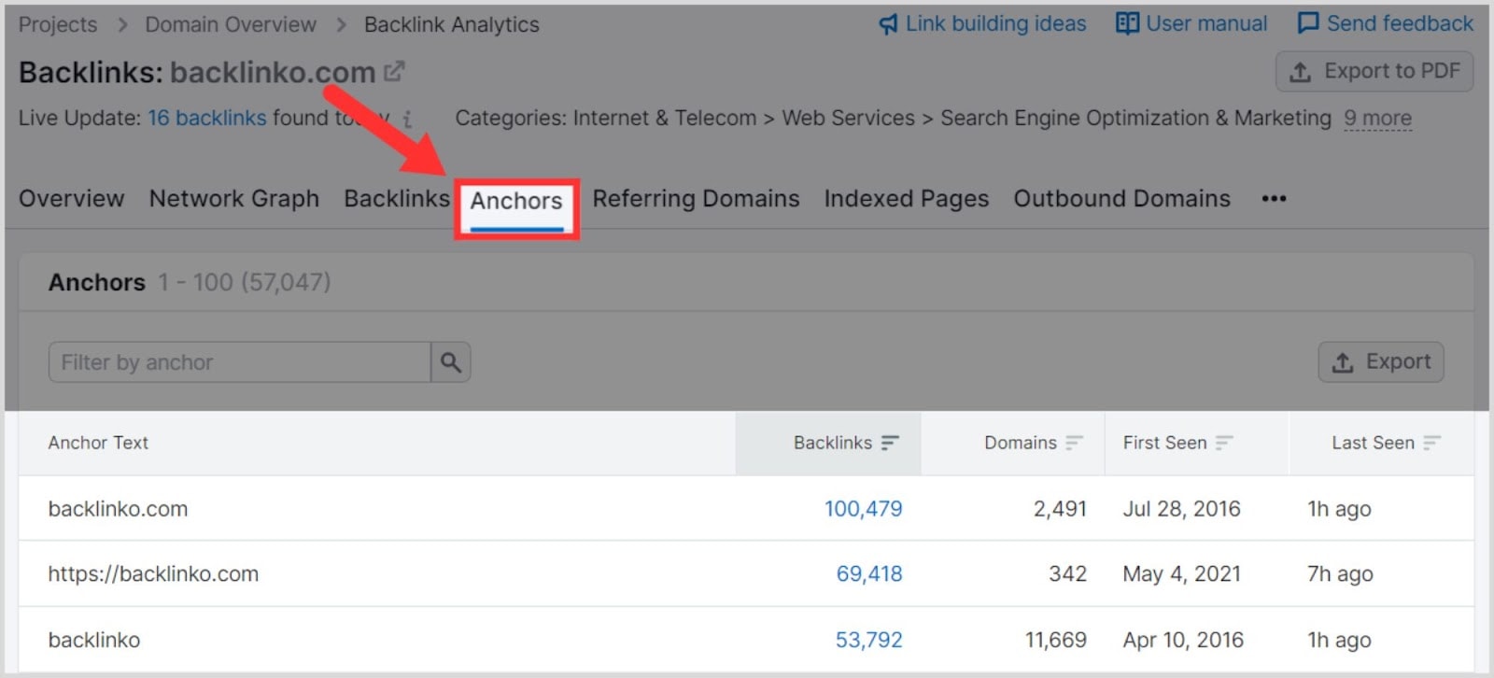Click the 100,479 backlinks count link
Screen dimensions: 1494x678
coord(863,509)
